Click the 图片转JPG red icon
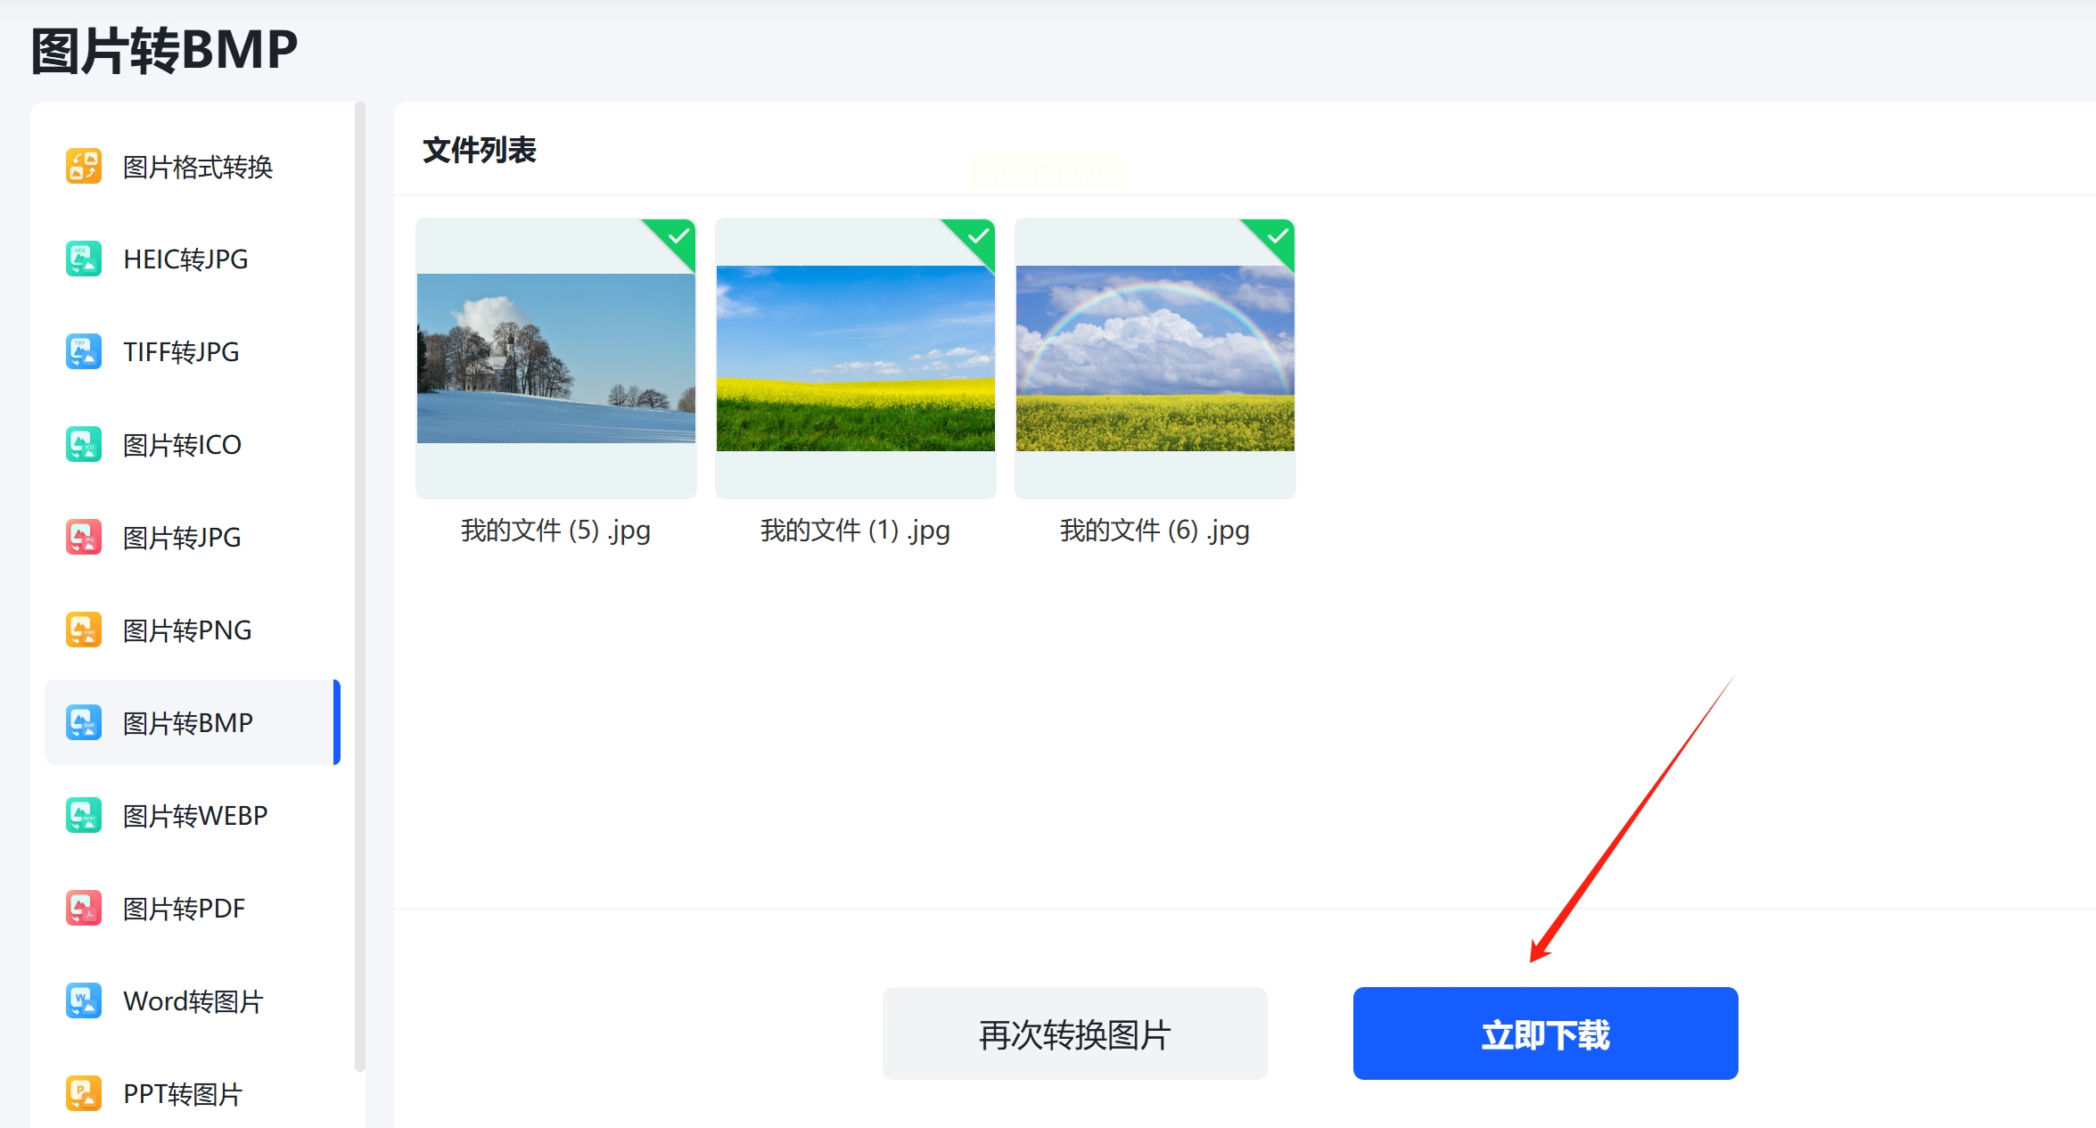The height and width of the screenshot is (1128, 2096). click(x=83, y=537)
